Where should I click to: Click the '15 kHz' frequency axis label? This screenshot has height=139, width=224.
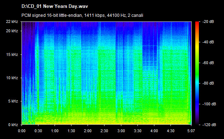click(x=12, y=54)
